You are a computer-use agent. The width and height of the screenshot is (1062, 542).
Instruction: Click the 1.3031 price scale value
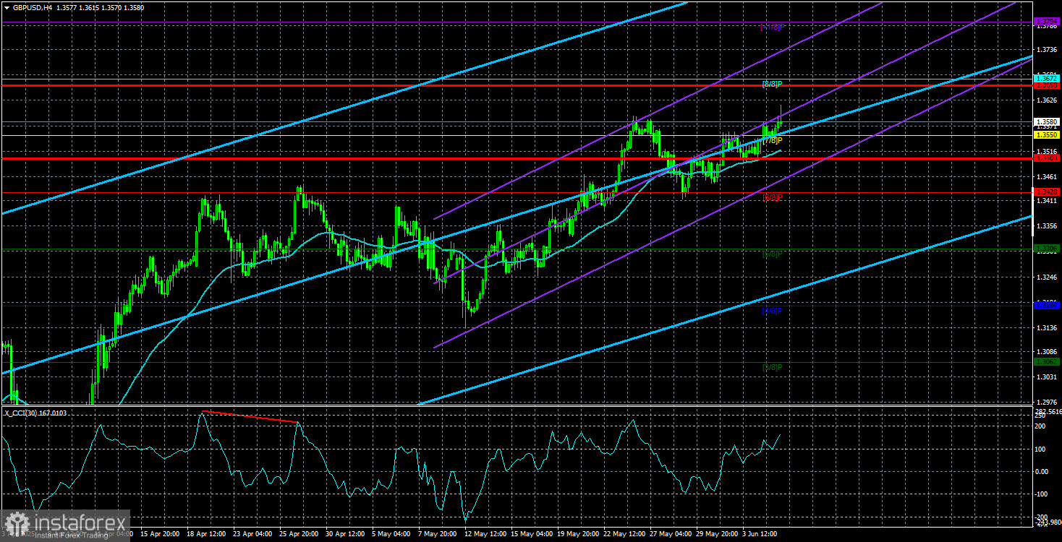pos(1047,377)
